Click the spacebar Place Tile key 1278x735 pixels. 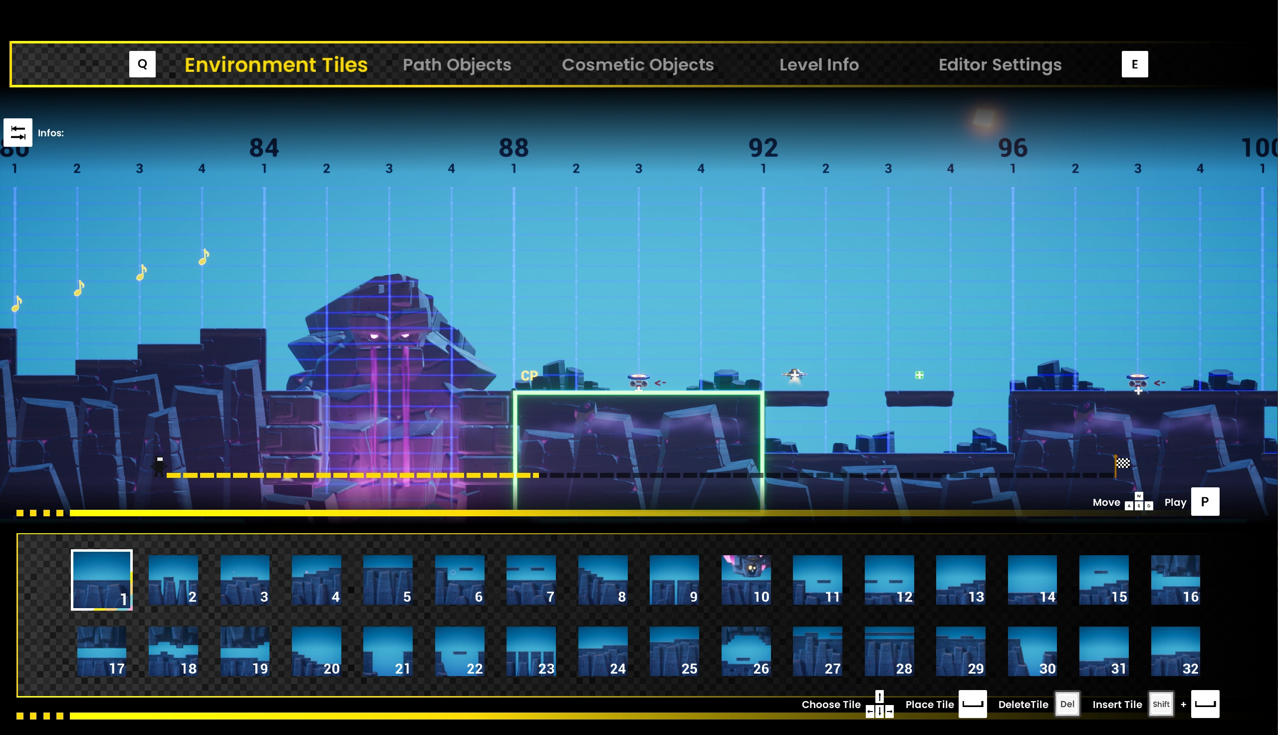972,704
